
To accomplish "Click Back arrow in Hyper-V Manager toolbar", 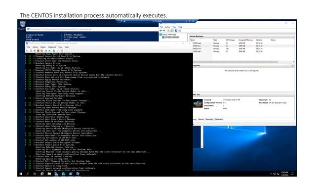I will click(x=160, y=31).
